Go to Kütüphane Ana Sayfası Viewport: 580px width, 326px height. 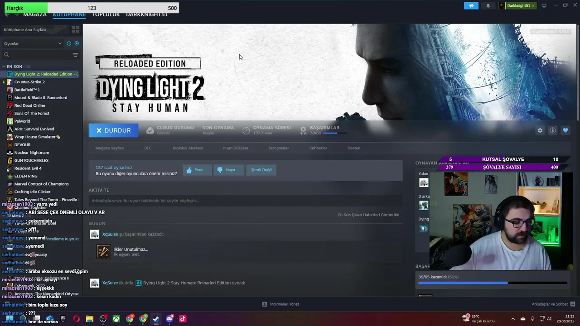[x=25, y=29]
